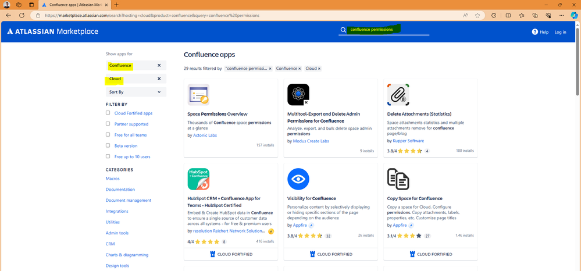Image resolution: width=581 pixels, height=271 pixels.
Task: Open Appfire vendor link under Visibility app
Action: [301, 225]
